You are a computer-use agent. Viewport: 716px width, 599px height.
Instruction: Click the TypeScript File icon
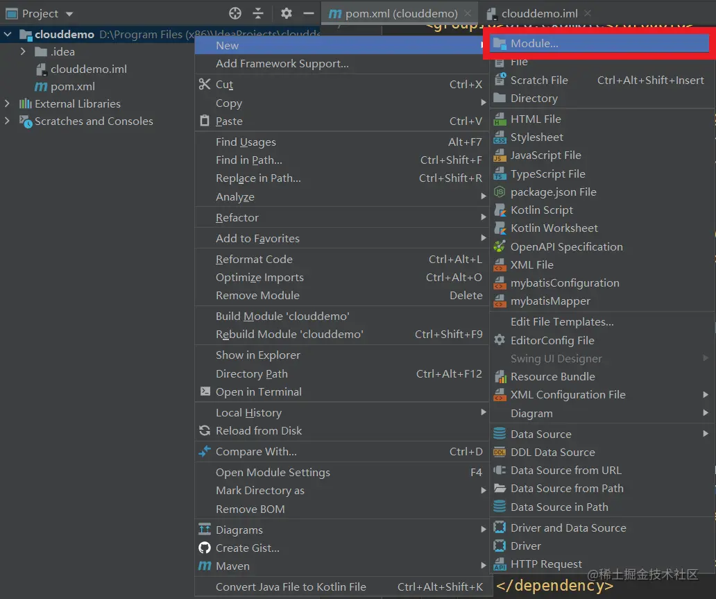(500, 174)
